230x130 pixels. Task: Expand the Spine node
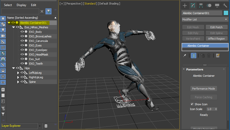point(18,82)
